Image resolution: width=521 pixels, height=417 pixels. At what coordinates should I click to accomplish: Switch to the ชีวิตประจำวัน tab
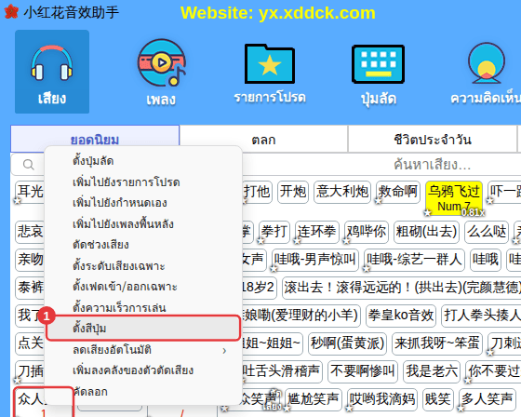[x=433, y=140]
